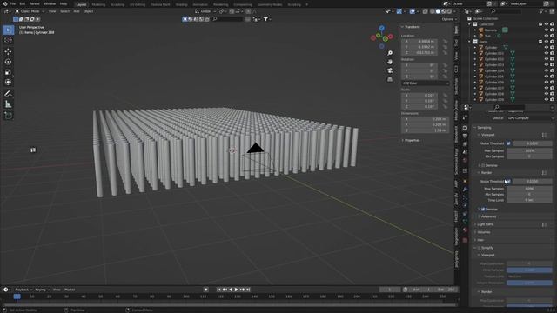Screen dimensions: 557x313
Task: Click the navigation orientation gizmo
Action: [x=381, y=37]
